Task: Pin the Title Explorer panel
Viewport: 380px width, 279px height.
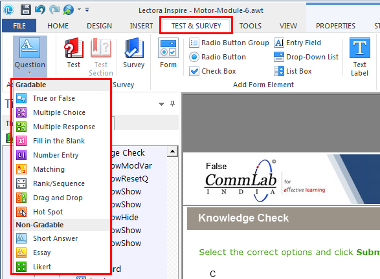Action: click(x=172, y=104)
